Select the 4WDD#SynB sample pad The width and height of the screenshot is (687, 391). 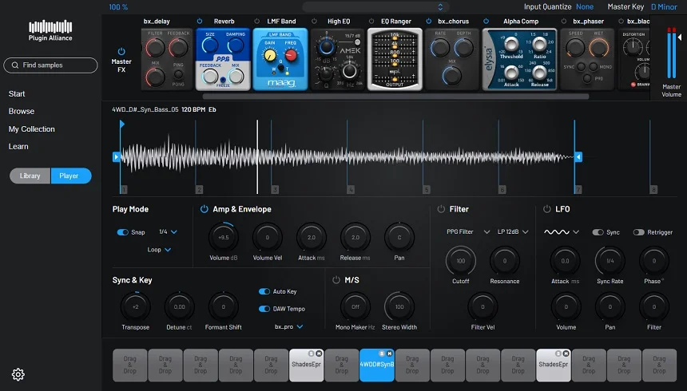pos(377,365)
